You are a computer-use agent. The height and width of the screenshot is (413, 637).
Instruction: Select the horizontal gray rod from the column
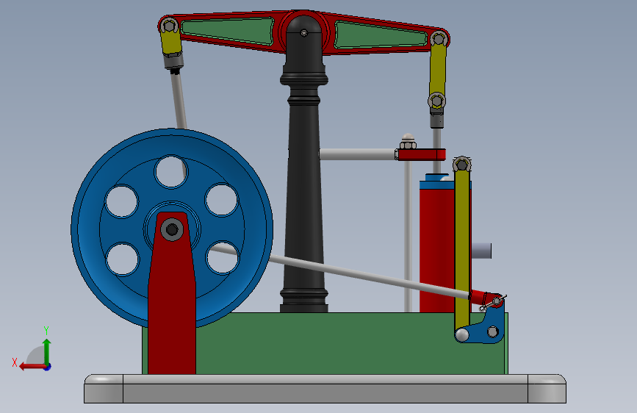click(x=356, y=154)
